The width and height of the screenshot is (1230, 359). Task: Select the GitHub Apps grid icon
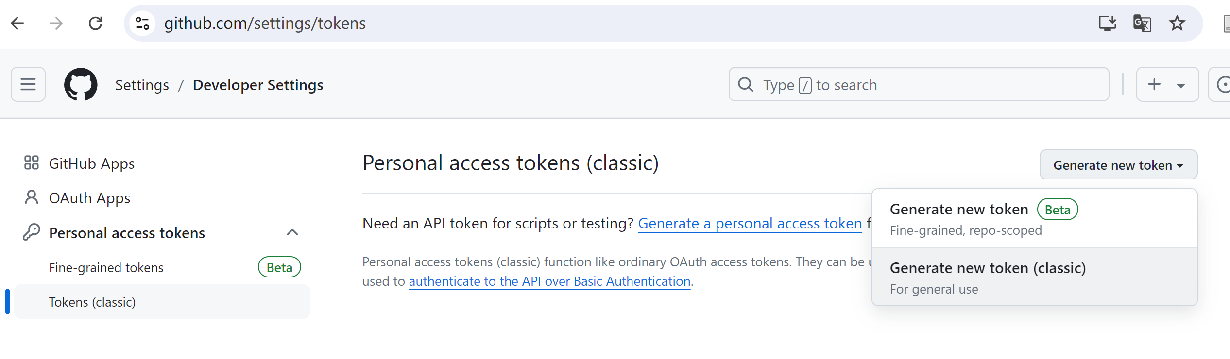pyautogui.click(x=32, y=163)
